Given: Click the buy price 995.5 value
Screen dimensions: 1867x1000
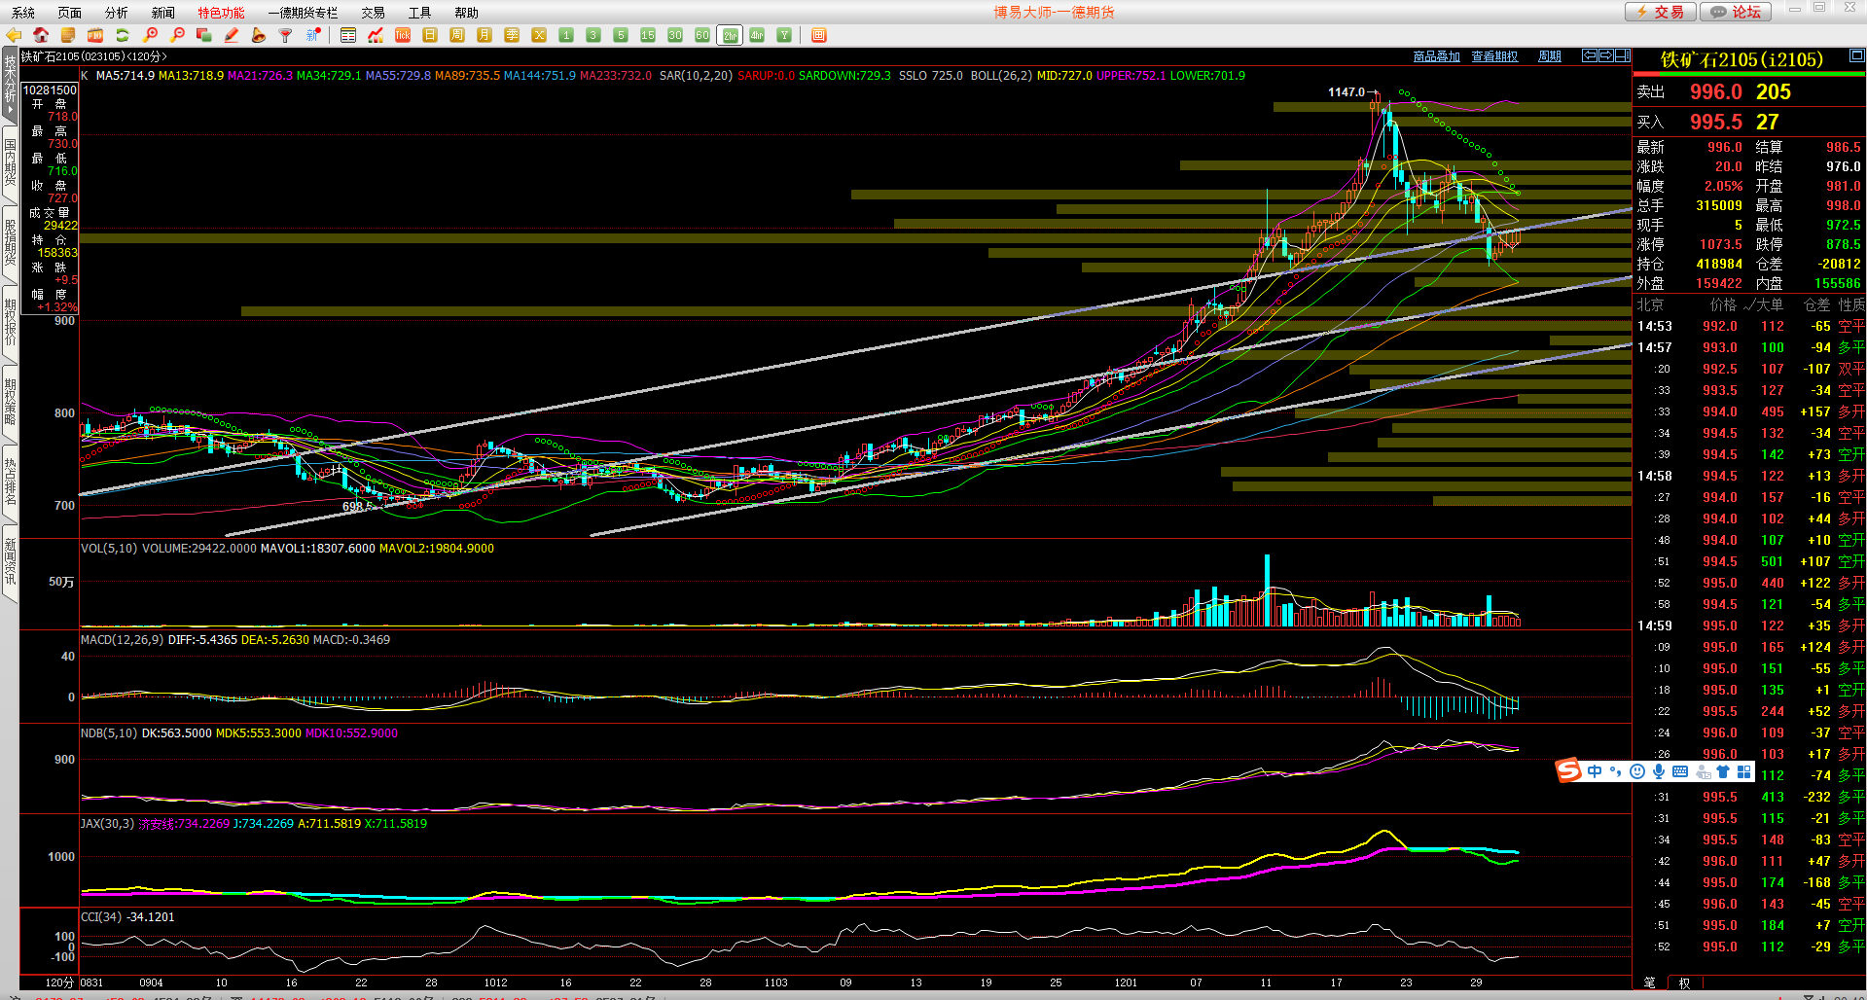Looking at the screenshot, I should [x=1715, y=122].
